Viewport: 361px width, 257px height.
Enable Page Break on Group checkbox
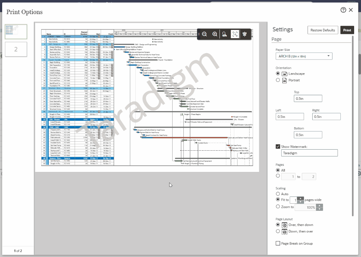[278, 243]
